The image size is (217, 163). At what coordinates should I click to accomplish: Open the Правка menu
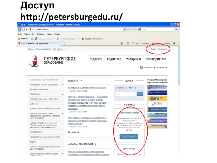coord(27,34)
